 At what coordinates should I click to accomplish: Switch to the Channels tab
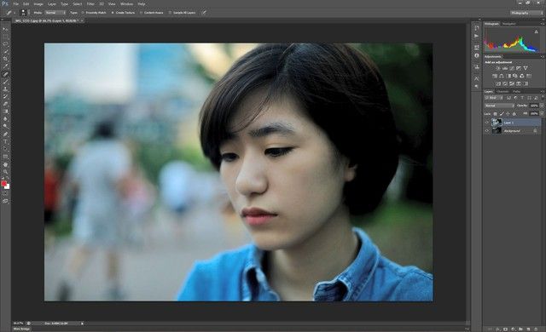(x=502, y=92)
